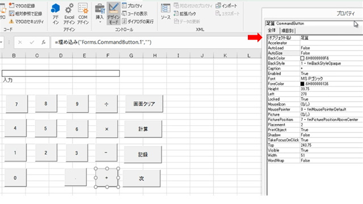Screen dimensions: 363x204
Task: Click Refresh Data (データの更新)
Action: pos(187,22)
